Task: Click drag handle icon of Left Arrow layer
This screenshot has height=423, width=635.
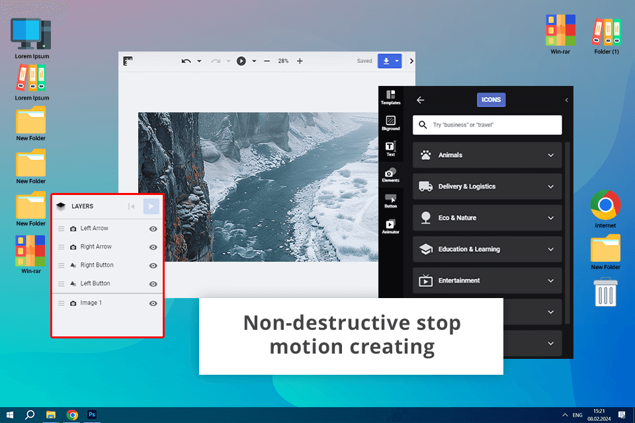Action: pyautogui.click(x=61, y=229)
